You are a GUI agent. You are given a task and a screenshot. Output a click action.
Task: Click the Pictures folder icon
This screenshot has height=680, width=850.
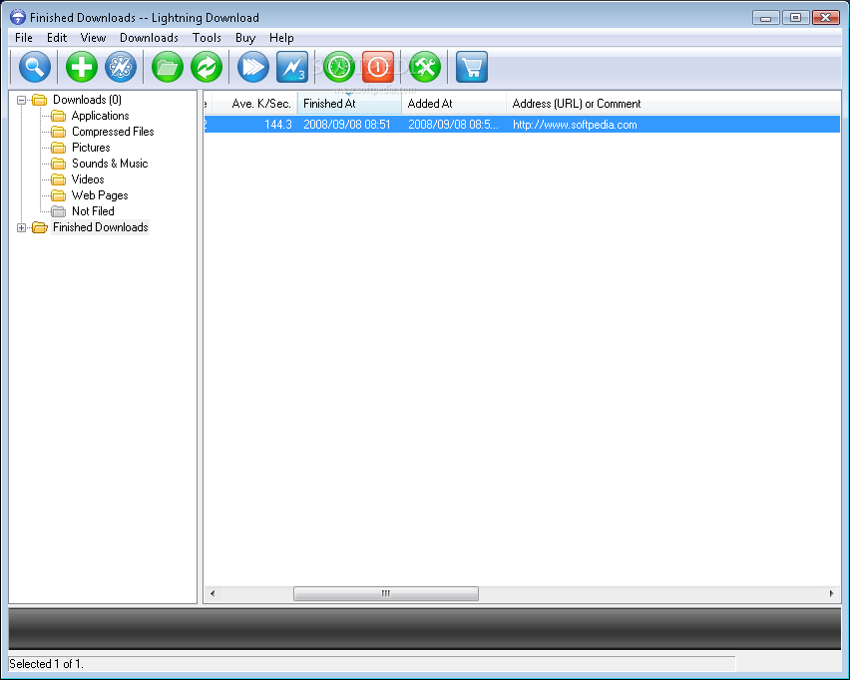click(x=58, y=148)
